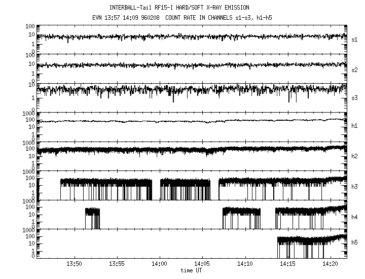Select the 13:50 time tick label

[x=74, y=264]
